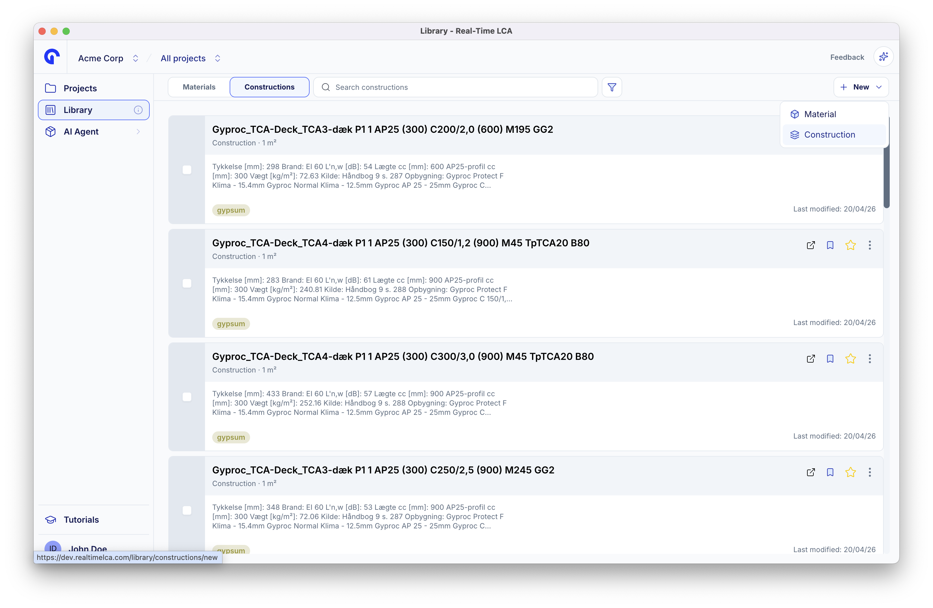Open kebab menu for TCA4-dæk C300/3,0

[870, 359]
